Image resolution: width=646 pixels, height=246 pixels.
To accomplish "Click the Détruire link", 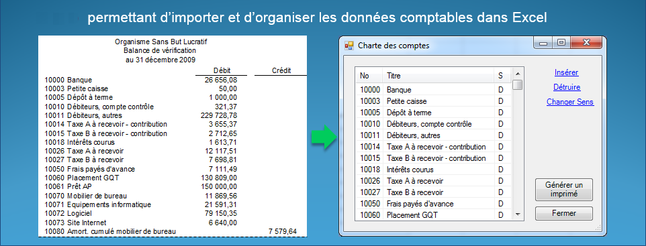I will [567, 87].
